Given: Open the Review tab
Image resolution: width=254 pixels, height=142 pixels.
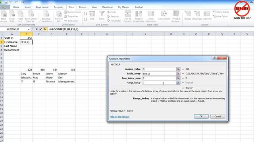Looking at the screenshot, I should coord(83,7).
